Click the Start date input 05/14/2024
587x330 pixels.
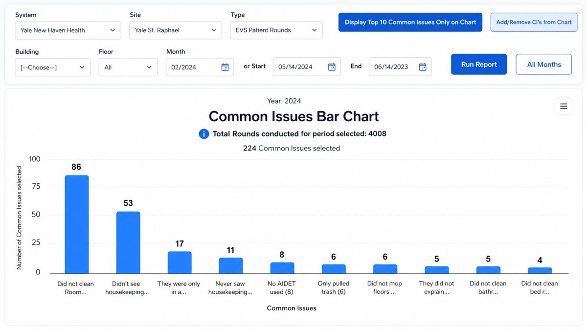307,67
